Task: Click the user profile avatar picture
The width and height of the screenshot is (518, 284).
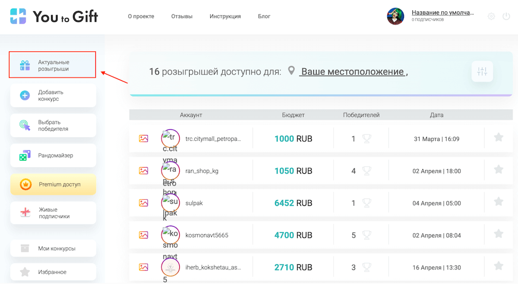Action: [x=396, y=16]
